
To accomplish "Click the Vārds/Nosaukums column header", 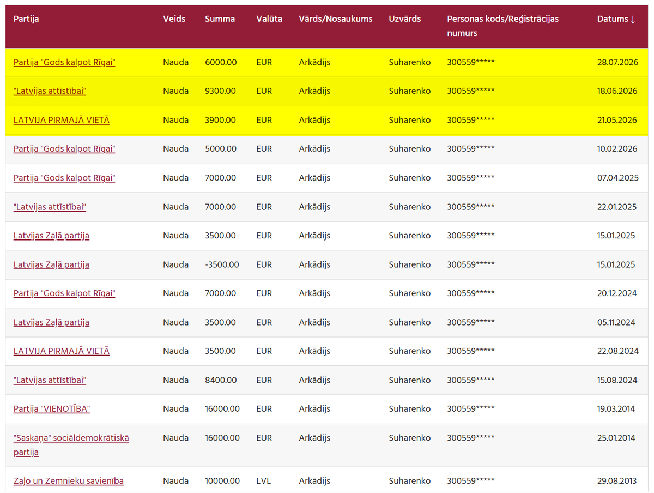I will point(336,19).
